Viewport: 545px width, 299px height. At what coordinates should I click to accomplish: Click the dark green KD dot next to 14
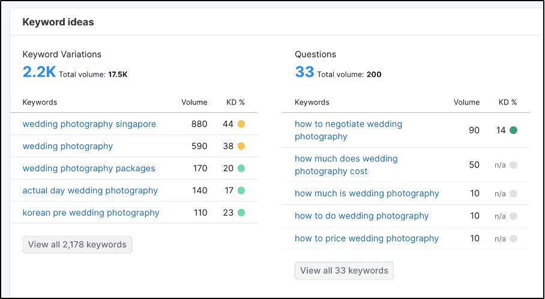(x=513, y=130)
